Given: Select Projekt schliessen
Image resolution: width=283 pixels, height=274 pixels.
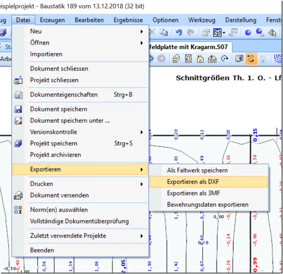Looking at the screenshot, I should coord(81,80).
